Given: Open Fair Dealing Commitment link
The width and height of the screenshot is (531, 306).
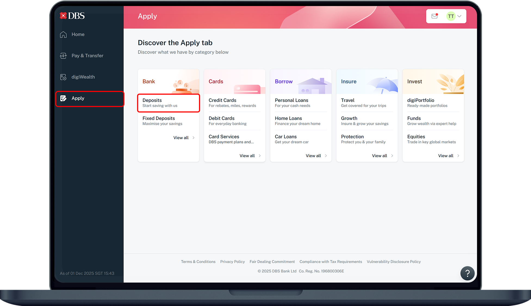Looking at the screenshot, I should click(x=272, y=262).
